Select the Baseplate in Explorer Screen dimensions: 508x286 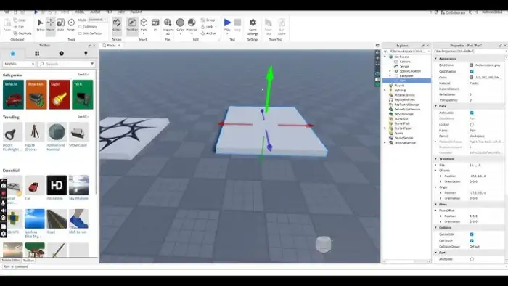click(406, 75)
